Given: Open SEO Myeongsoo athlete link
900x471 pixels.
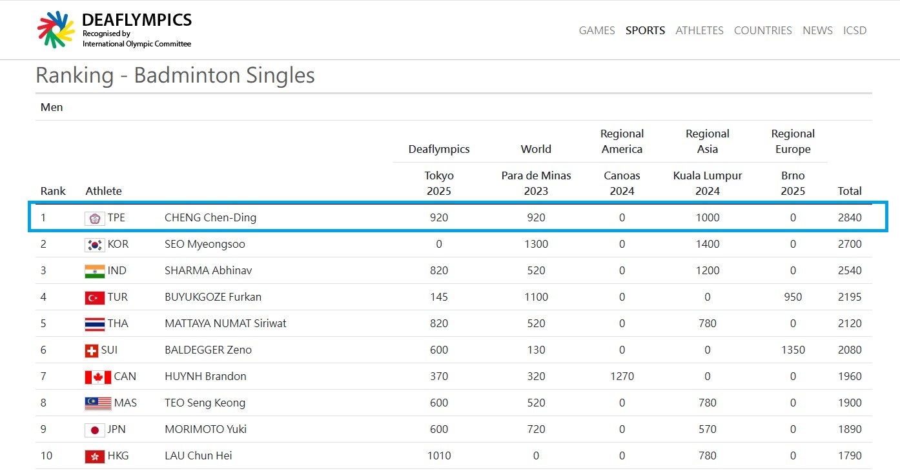Looking at the screenshot, I should pyautogui.click(x=205, y=245).
